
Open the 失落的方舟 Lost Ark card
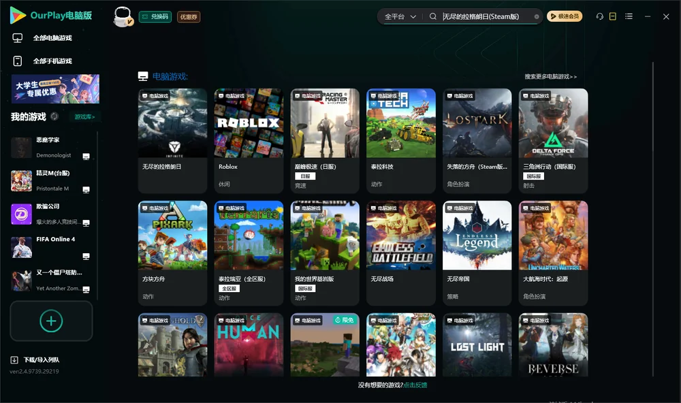click(x=477, y=140)
